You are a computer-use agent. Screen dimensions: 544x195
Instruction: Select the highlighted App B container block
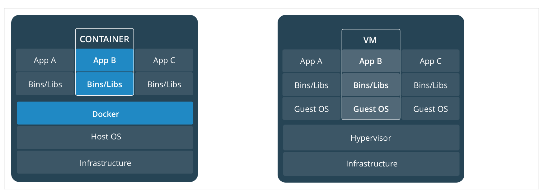coord(105,60)
